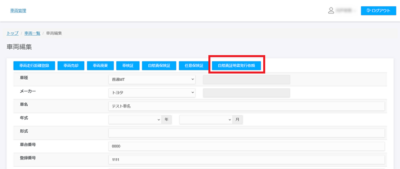Open the 車両管理 header link
Screen dimensions: 400x169
coord(18,11)
